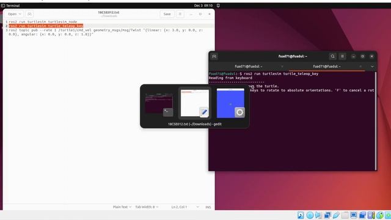391x220 pixels.
Task: Click 'Reading from keyboard' text in terminal
Action: tap(231, 78)
